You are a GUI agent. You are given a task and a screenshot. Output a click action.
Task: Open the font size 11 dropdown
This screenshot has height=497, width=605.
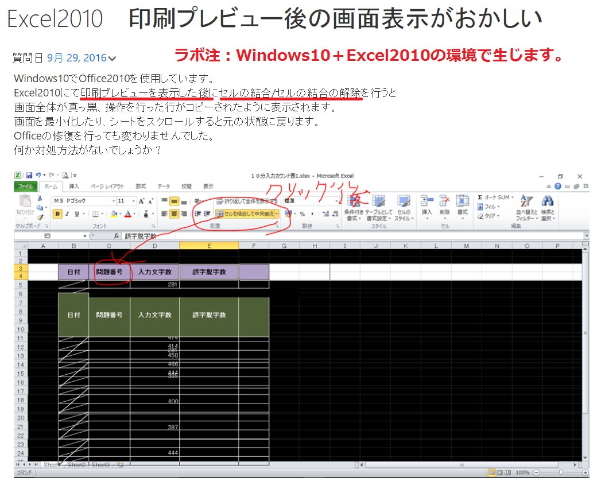point(134,201)
